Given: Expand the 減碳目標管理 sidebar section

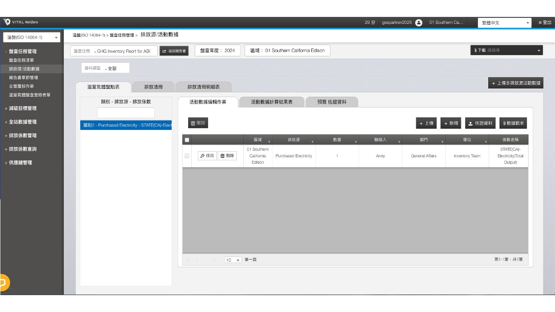Looking at the screenshot, I should pyautogui.click(x=23, y=108).
